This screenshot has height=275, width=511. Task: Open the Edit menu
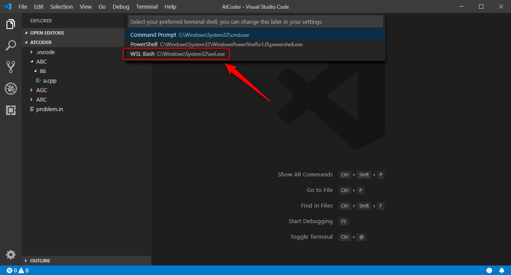[39, 6]
